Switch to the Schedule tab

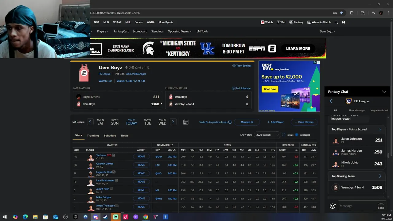[x=110, y=135]
